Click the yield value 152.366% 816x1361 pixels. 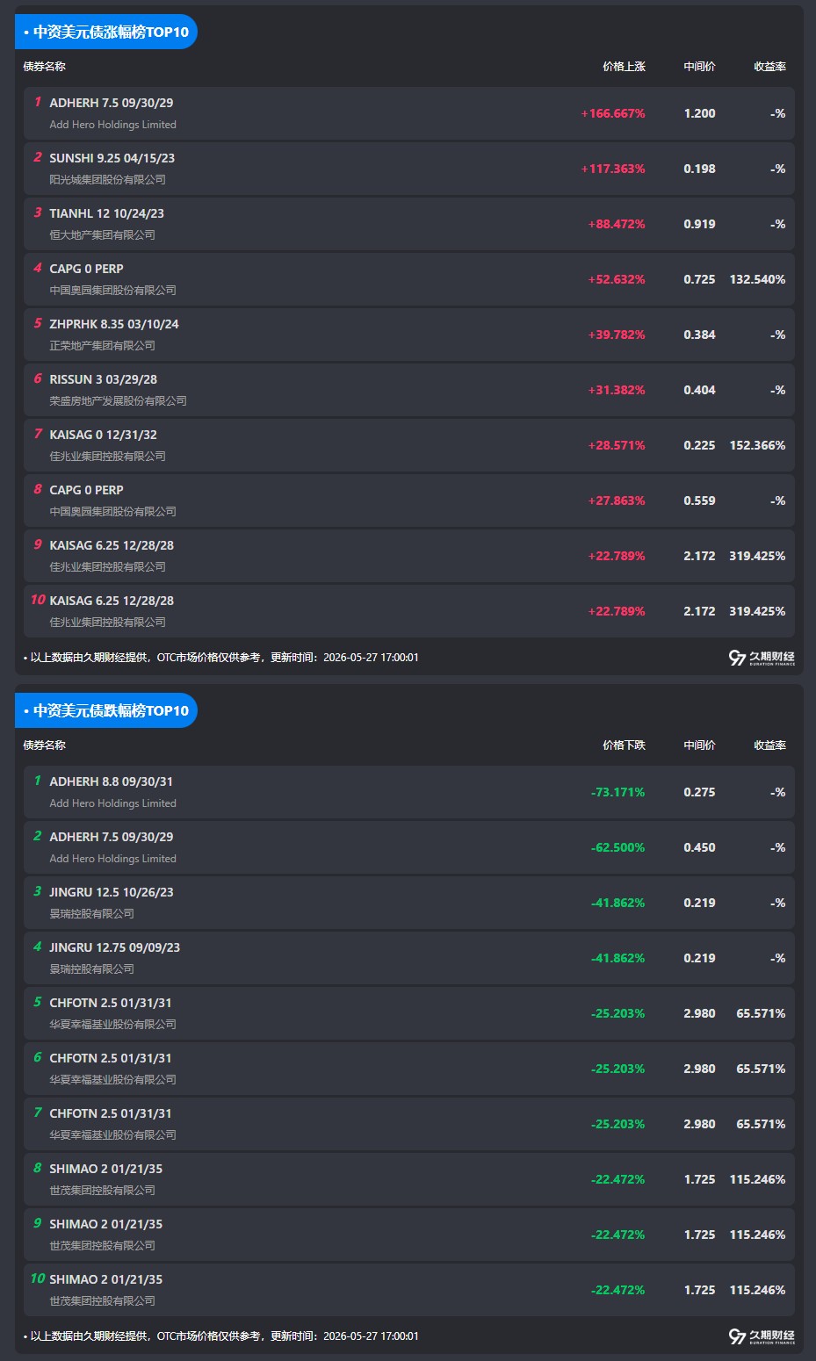click(x=757, y=446)
